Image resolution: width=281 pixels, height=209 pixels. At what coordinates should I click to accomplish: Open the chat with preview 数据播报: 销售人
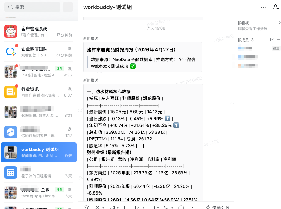click(x=39, y=112)
